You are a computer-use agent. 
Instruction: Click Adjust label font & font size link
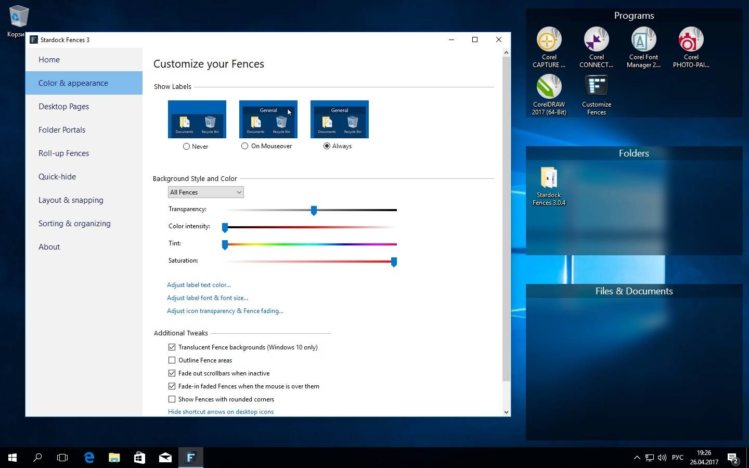pos(208,298)
